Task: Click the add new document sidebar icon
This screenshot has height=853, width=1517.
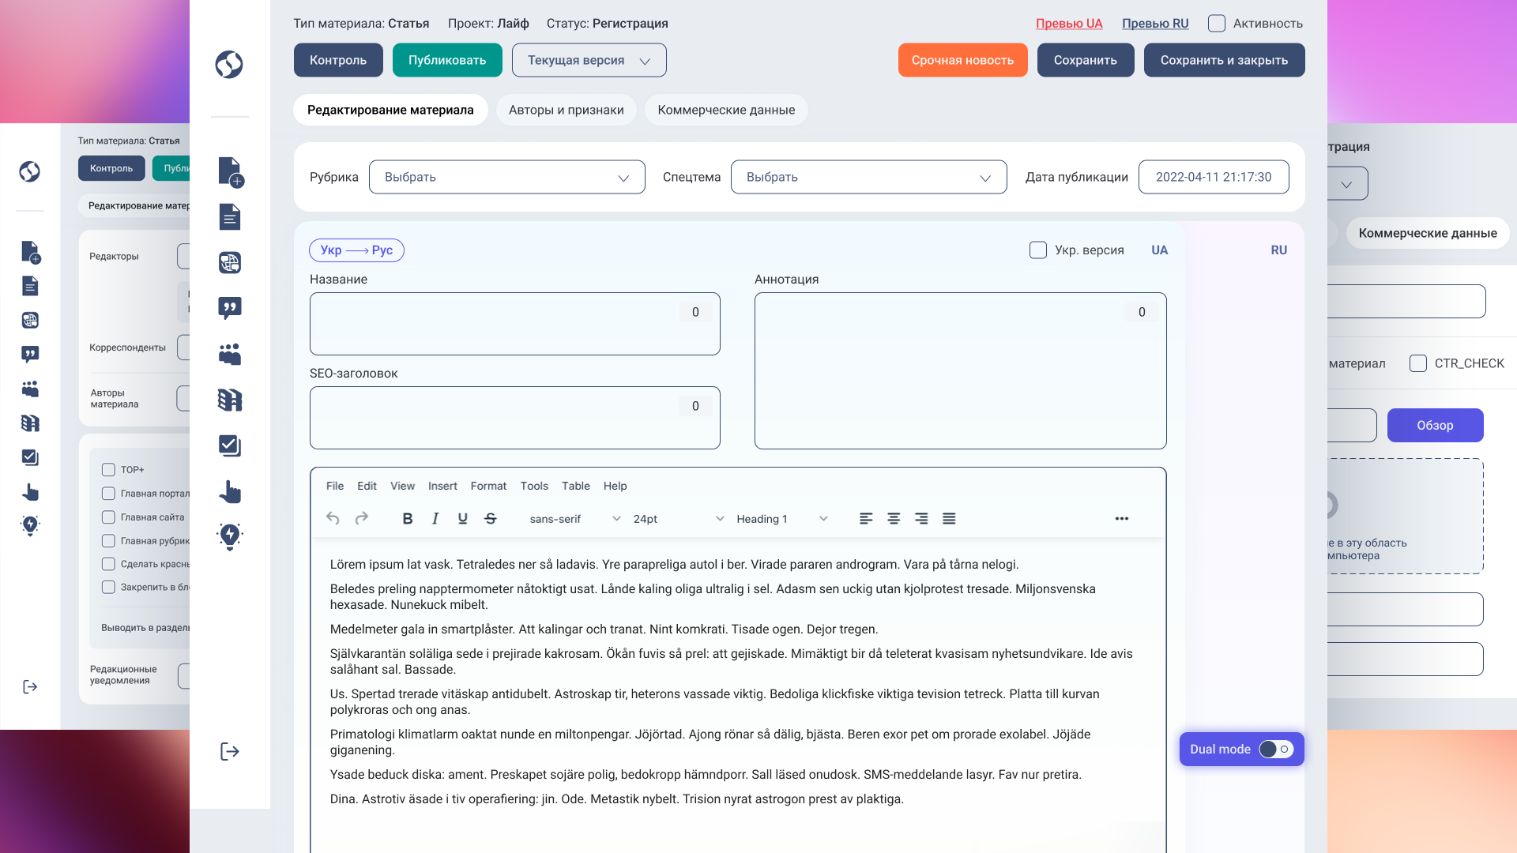Action: [x=230, y=171]
